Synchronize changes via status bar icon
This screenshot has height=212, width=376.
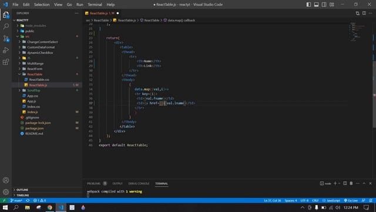click(x=28, y=200)
